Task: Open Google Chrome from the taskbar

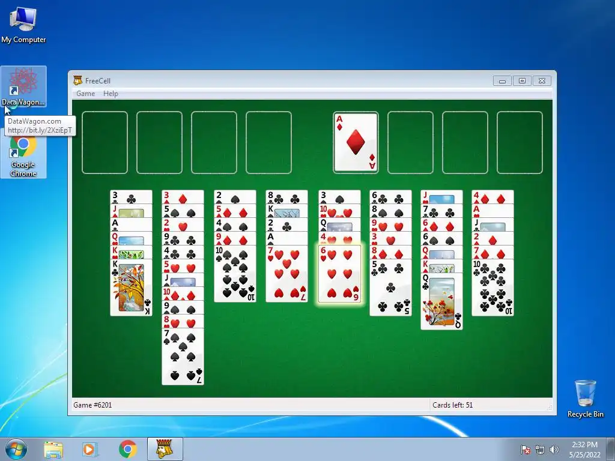Action: pos(127,449)
